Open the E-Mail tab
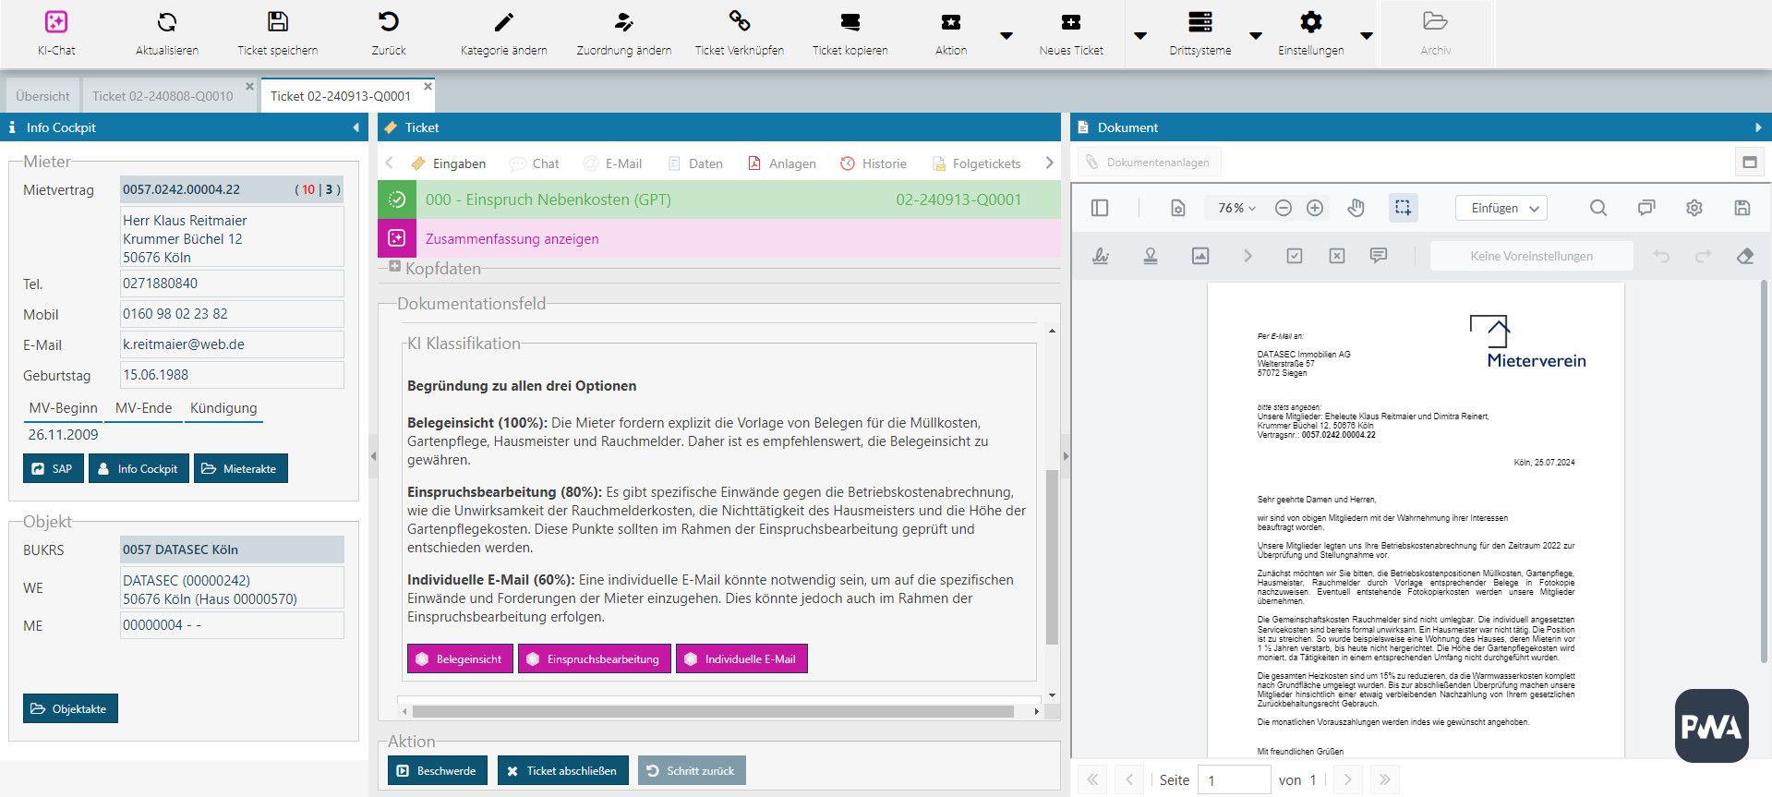This screenshot has height=797, width=1772. tap(613, 163)
